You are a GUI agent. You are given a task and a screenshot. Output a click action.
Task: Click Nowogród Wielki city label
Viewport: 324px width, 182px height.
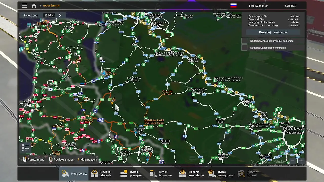tap(170, 53)
